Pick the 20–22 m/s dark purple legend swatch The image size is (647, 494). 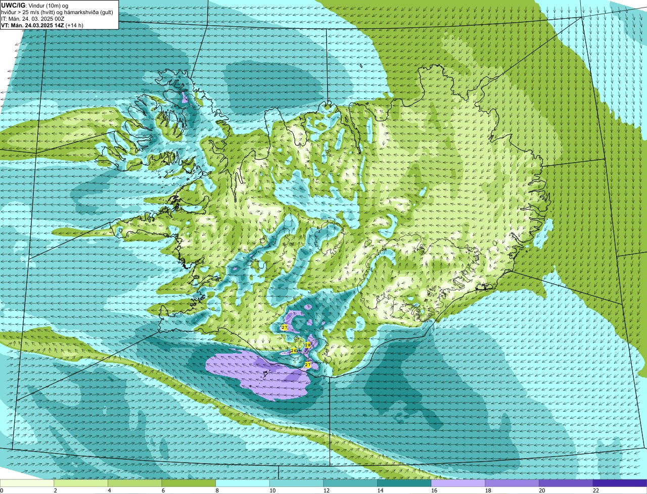566,483
